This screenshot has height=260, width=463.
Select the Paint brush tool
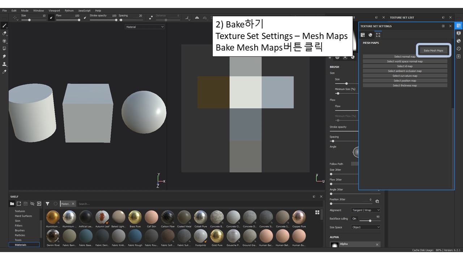coord(4,26)
